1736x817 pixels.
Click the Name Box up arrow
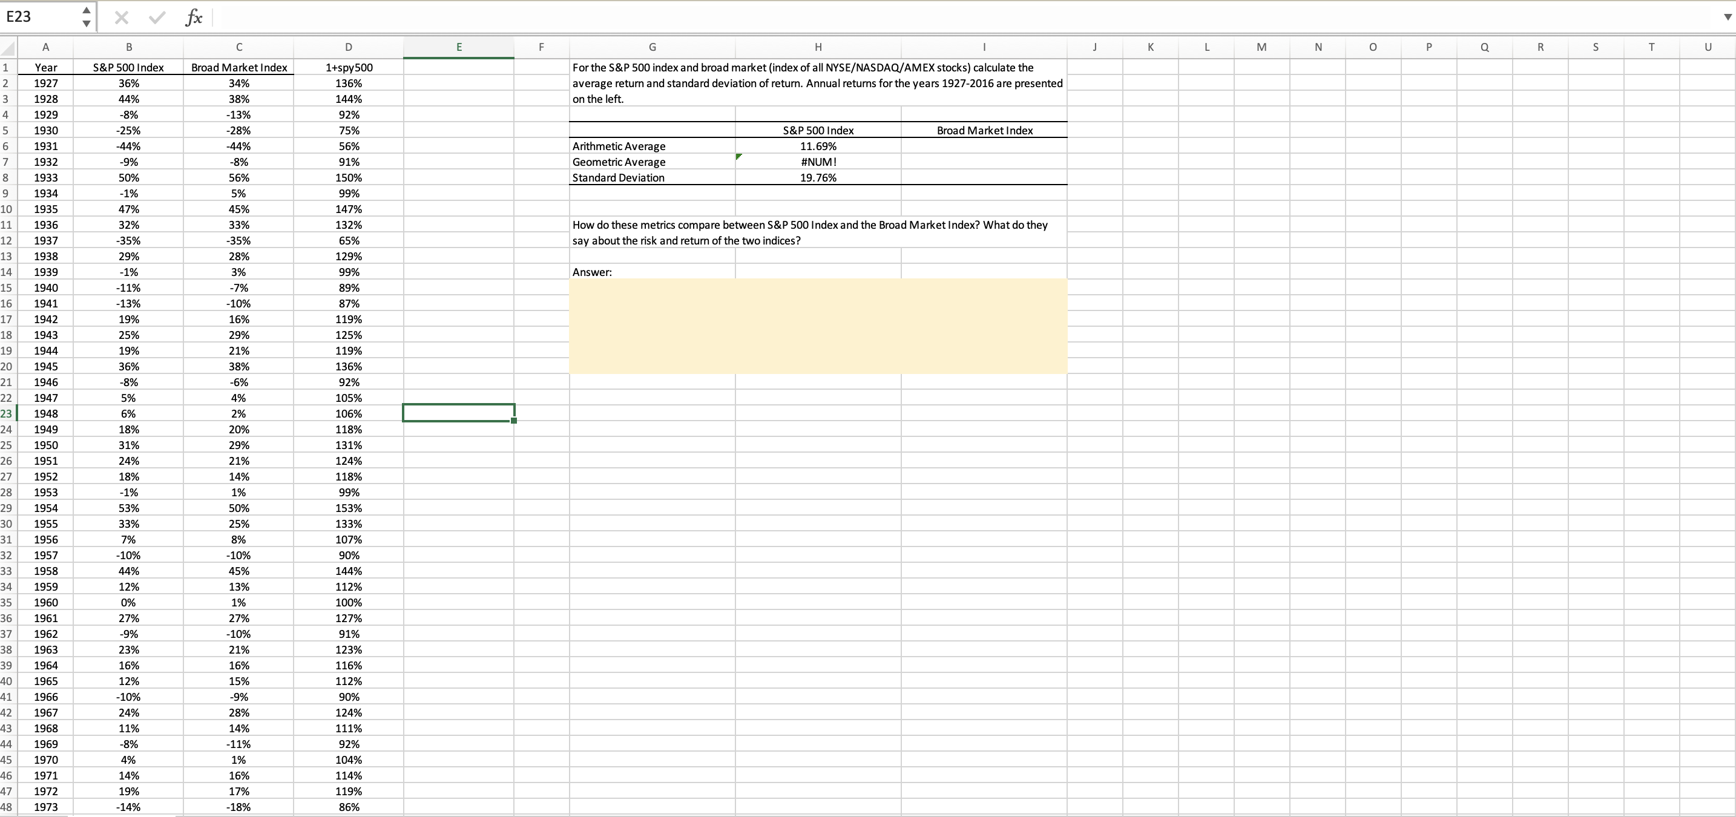(x=87, y=10)
